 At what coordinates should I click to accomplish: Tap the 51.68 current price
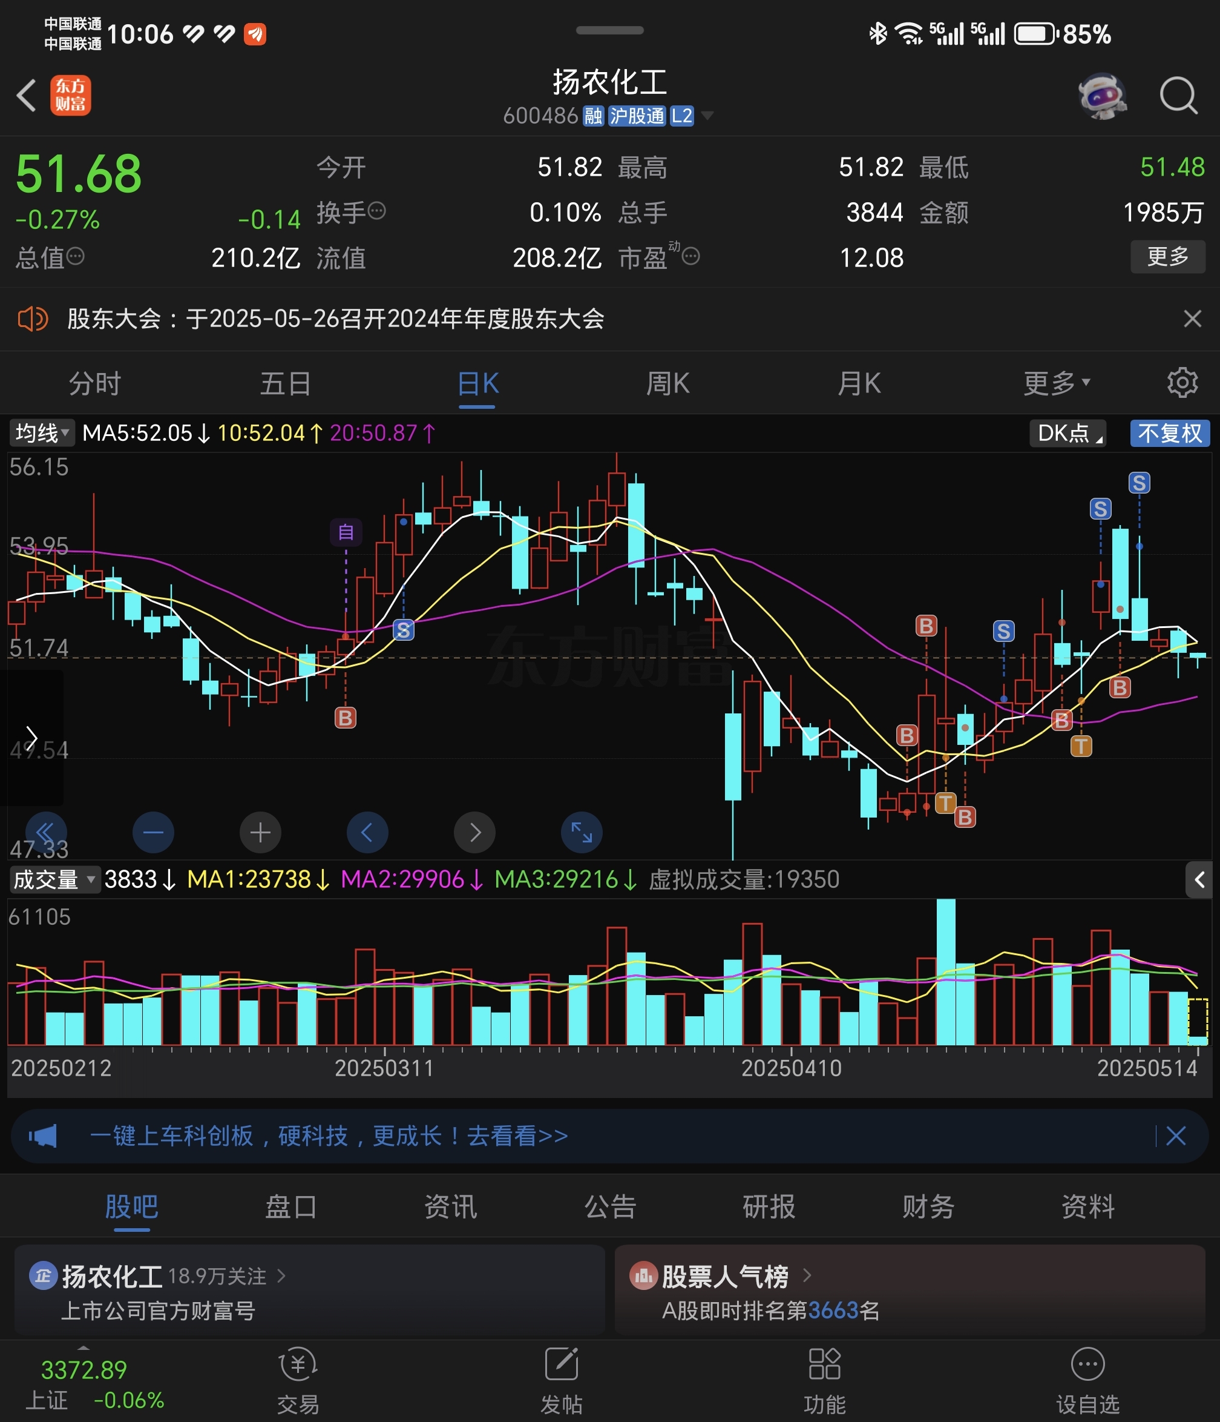[79, 174]
